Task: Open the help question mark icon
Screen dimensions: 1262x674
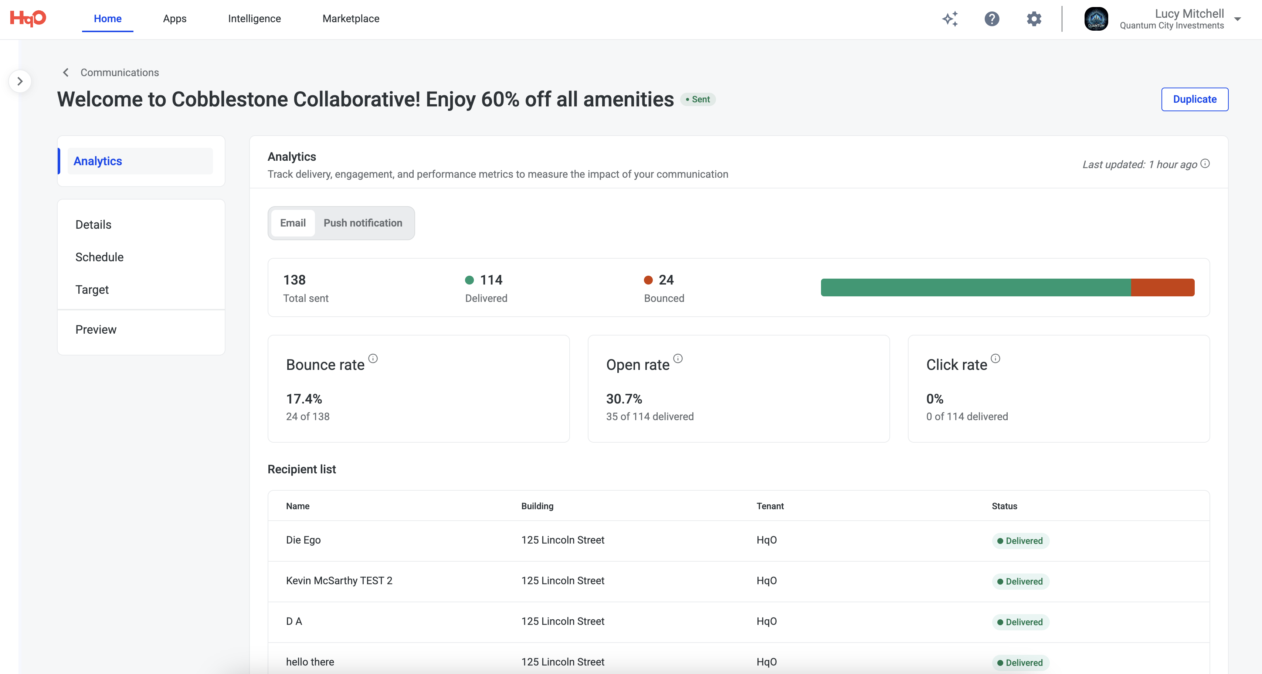Action: click(991, 19)
